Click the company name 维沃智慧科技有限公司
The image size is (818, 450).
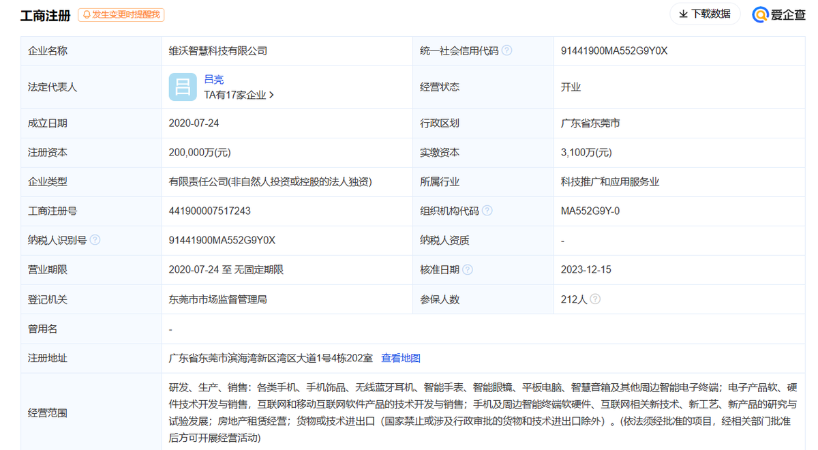(x=219, y=50)
